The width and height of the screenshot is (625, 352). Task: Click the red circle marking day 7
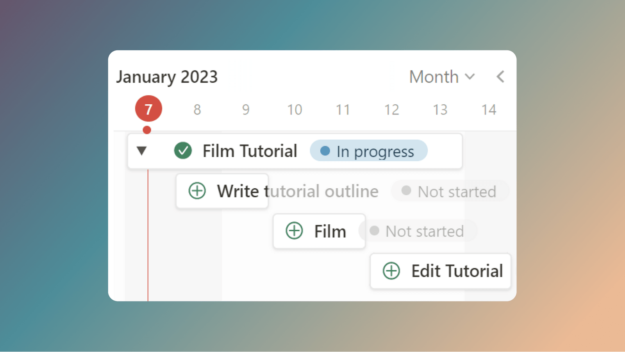tap(148, 109)
